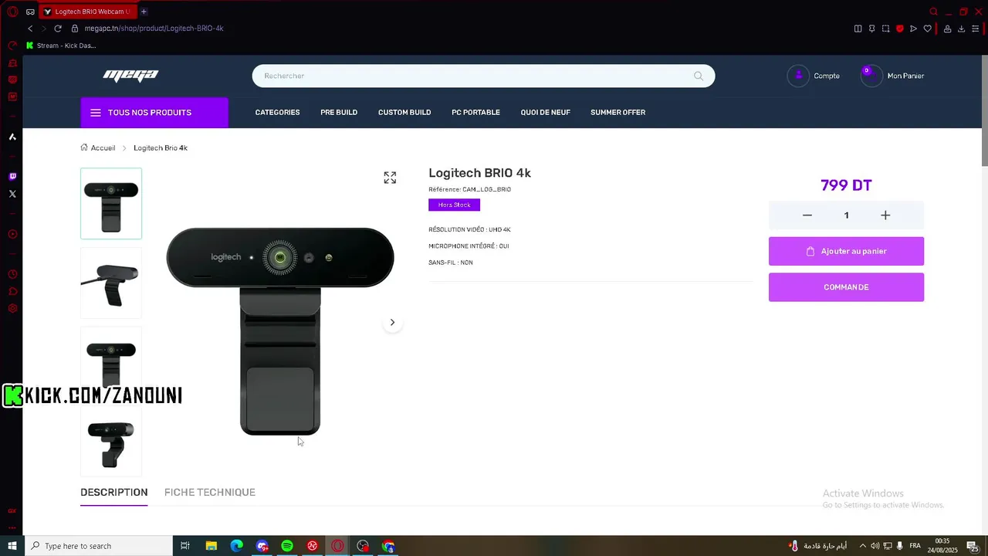Screen dimensions: 988x556
Task: Open X (Twitter) in the sidebar
Action: (12, 194)
